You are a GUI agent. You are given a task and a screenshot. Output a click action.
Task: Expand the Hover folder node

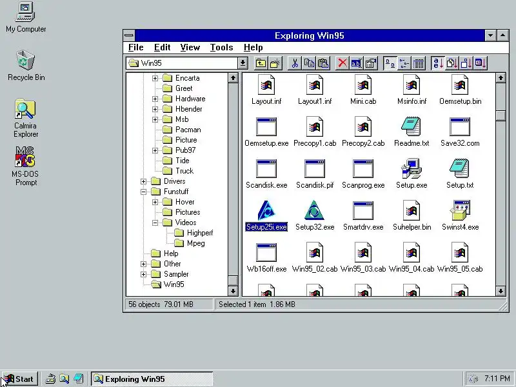[155, 203]
